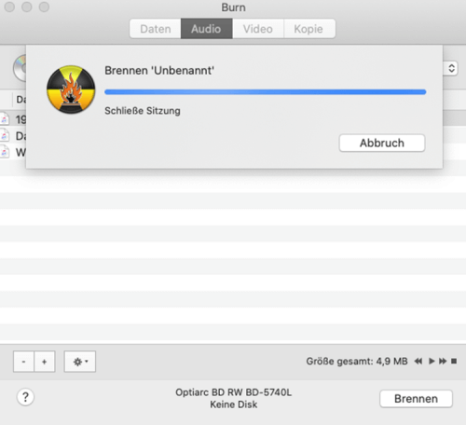Open help with the question mark button

tap(25, 397)
